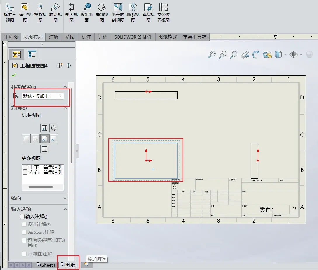318x270 pixels.
Task: Toggle the 包括隐藏特征的项目 checkbox
Action: 24,240
